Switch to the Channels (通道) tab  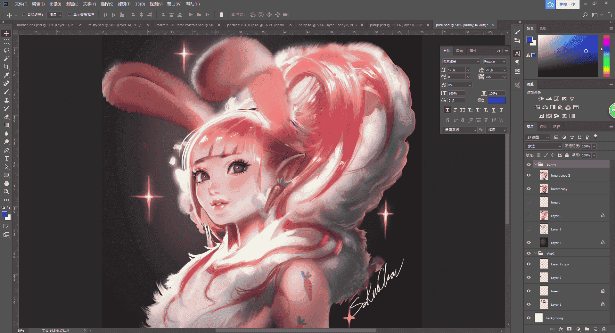[x=543, y=127]
